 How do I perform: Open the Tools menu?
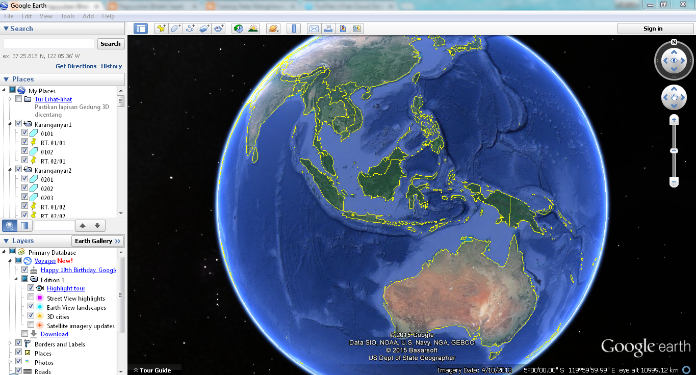click(x=67, y=16)
